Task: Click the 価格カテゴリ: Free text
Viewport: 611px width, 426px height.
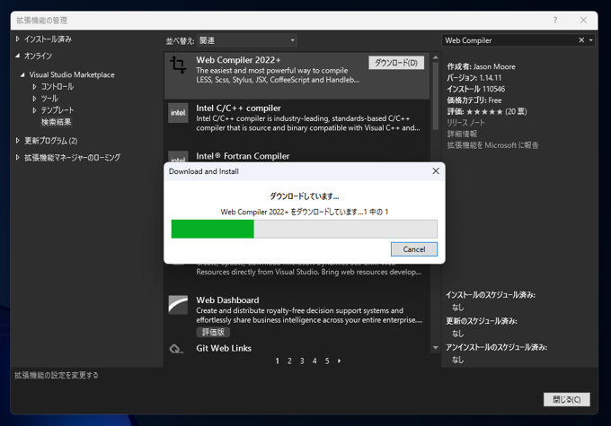Action: point(474,100)
